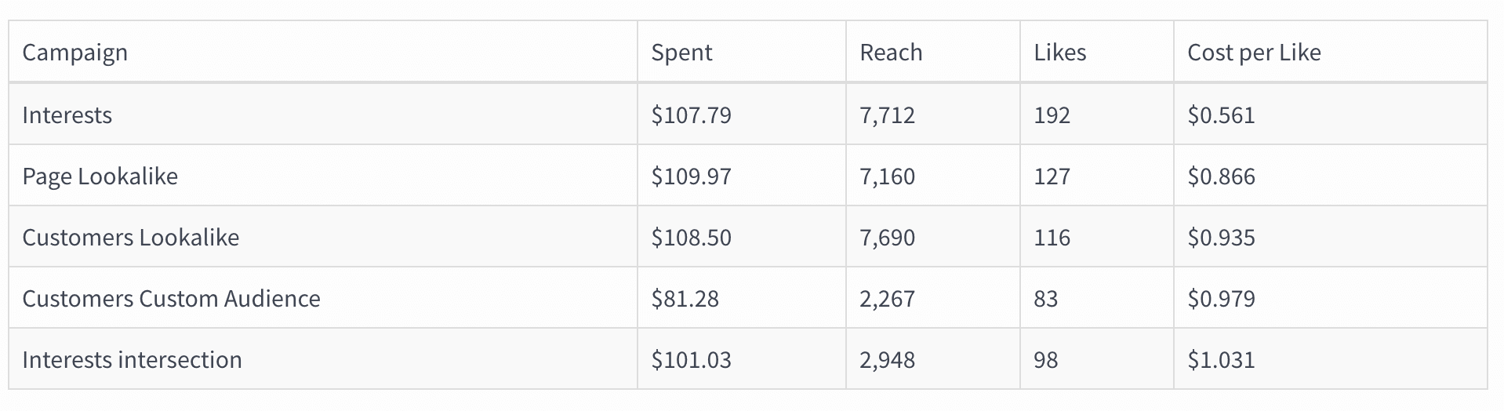Select the Reach column header
This screenshot has width=1504, height=411.
(891, 53)
